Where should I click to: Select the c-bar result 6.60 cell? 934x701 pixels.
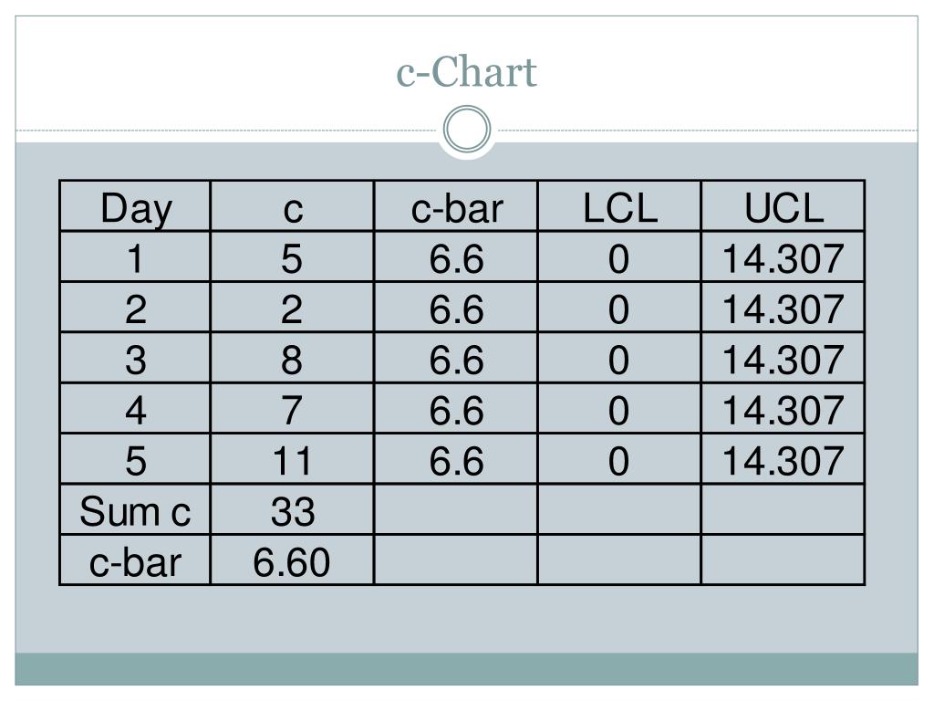293,560
